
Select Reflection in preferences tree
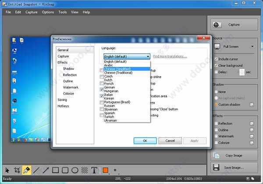(70, 75)
